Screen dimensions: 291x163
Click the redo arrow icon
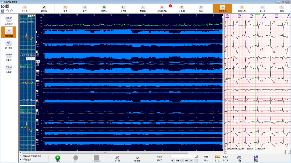pyautogui.click(x=12, y=11)
